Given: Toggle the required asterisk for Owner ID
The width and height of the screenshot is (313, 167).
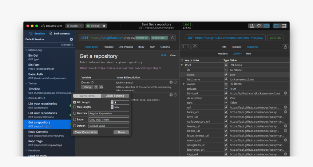Looking at the screenshot, I should 96,87.
